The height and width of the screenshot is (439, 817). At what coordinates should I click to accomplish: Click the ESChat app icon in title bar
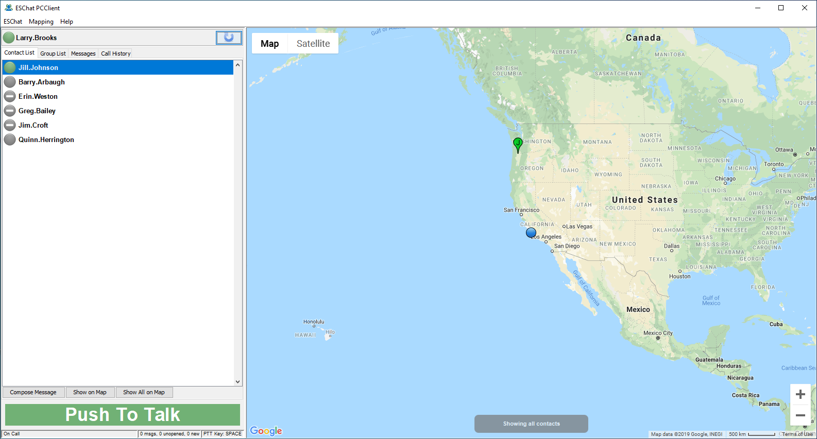(8, 8)
